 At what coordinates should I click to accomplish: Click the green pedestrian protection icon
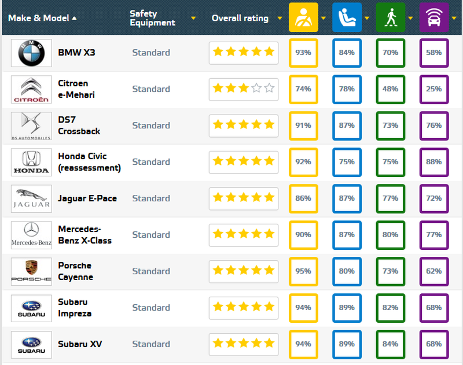[x=391, y=17]
